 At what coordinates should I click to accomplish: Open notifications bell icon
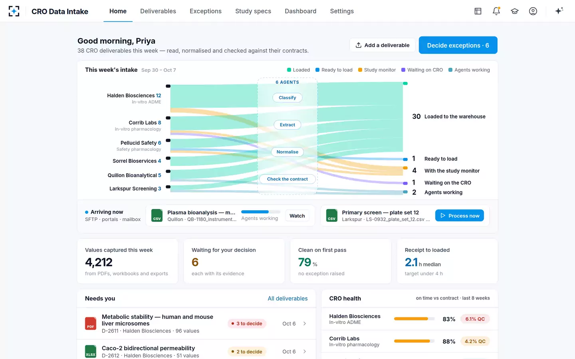click(x=496, y=11)
